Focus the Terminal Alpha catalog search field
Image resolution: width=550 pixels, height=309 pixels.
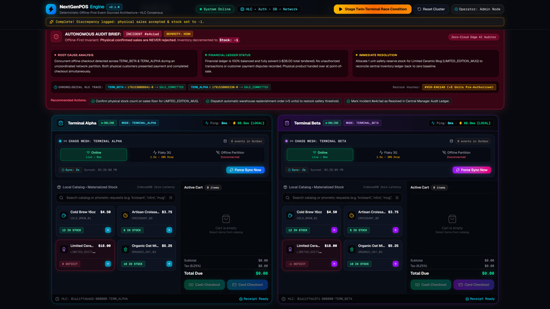coord(116,198)
